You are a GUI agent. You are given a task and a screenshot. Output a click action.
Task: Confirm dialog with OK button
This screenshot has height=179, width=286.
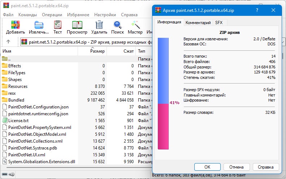click(x=207, y=167)
